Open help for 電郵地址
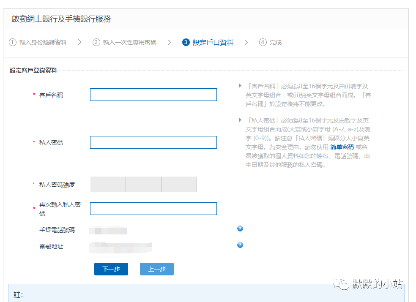This screenshot has width=416, height=302. click(240, 245)
